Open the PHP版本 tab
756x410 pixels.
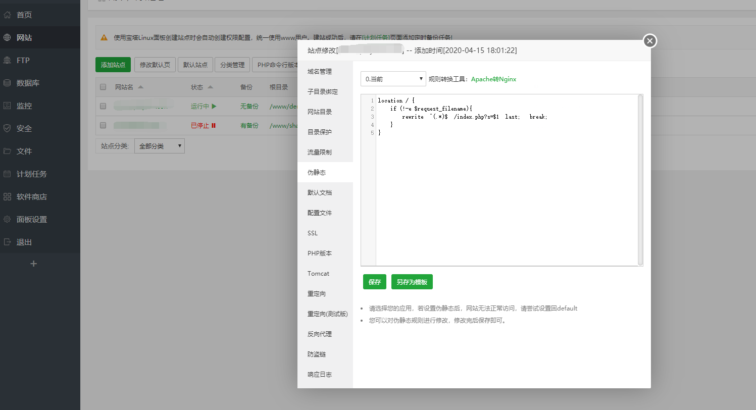[x=325, y=253]
